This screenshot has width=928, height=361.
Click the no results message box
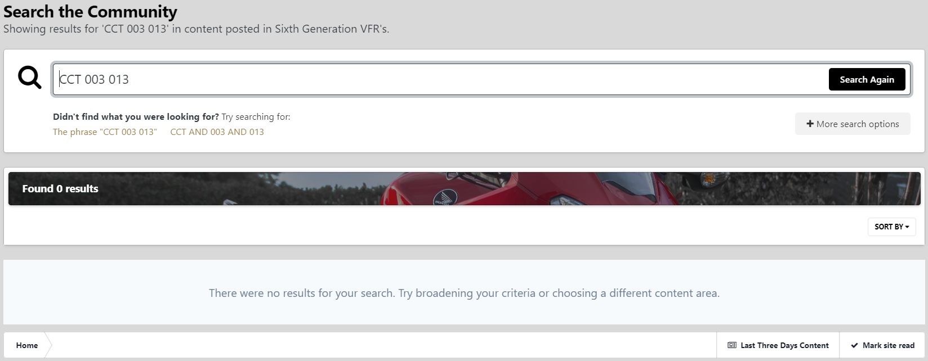[x=464, y=292]
